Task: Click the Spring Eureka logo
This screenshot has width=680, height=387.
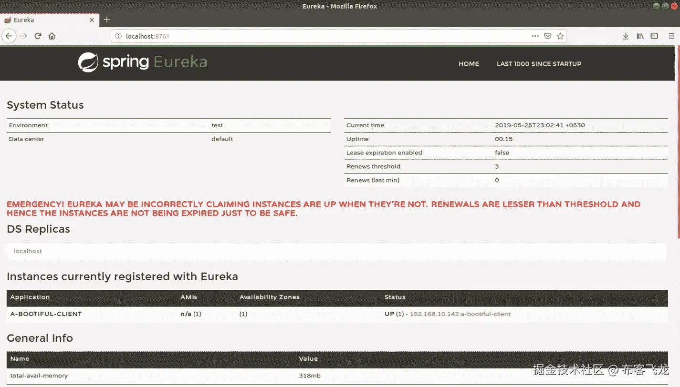Action: [143, 62]
